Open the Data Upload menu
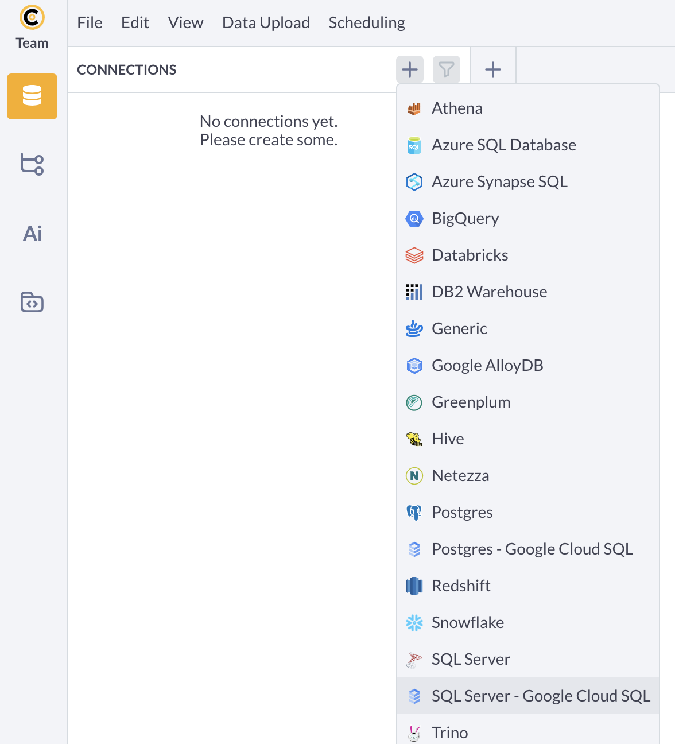The height and width of the screenshot is (744, 675). [x=266, y=23]
